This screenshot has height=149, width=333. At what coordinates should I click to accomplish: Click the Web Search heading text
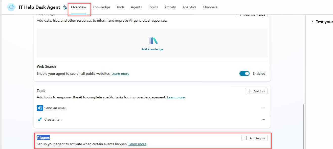click(46, 66)
